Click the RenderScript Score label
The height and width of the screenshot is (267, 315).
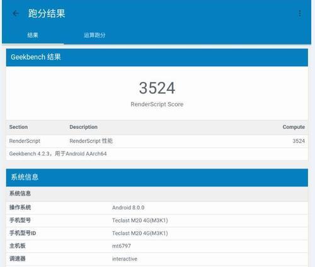157,104
